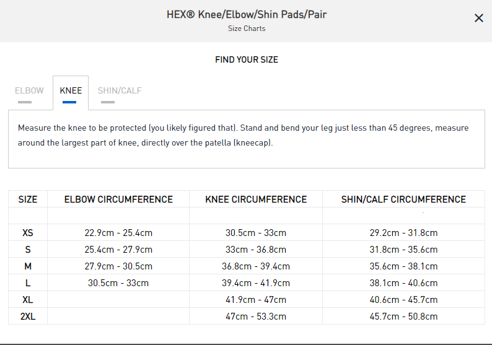Click elbow value 22.9cm - 25.4cm
Image resolution: width=492 pixels, height=345 pixels.
click(118, 233)
